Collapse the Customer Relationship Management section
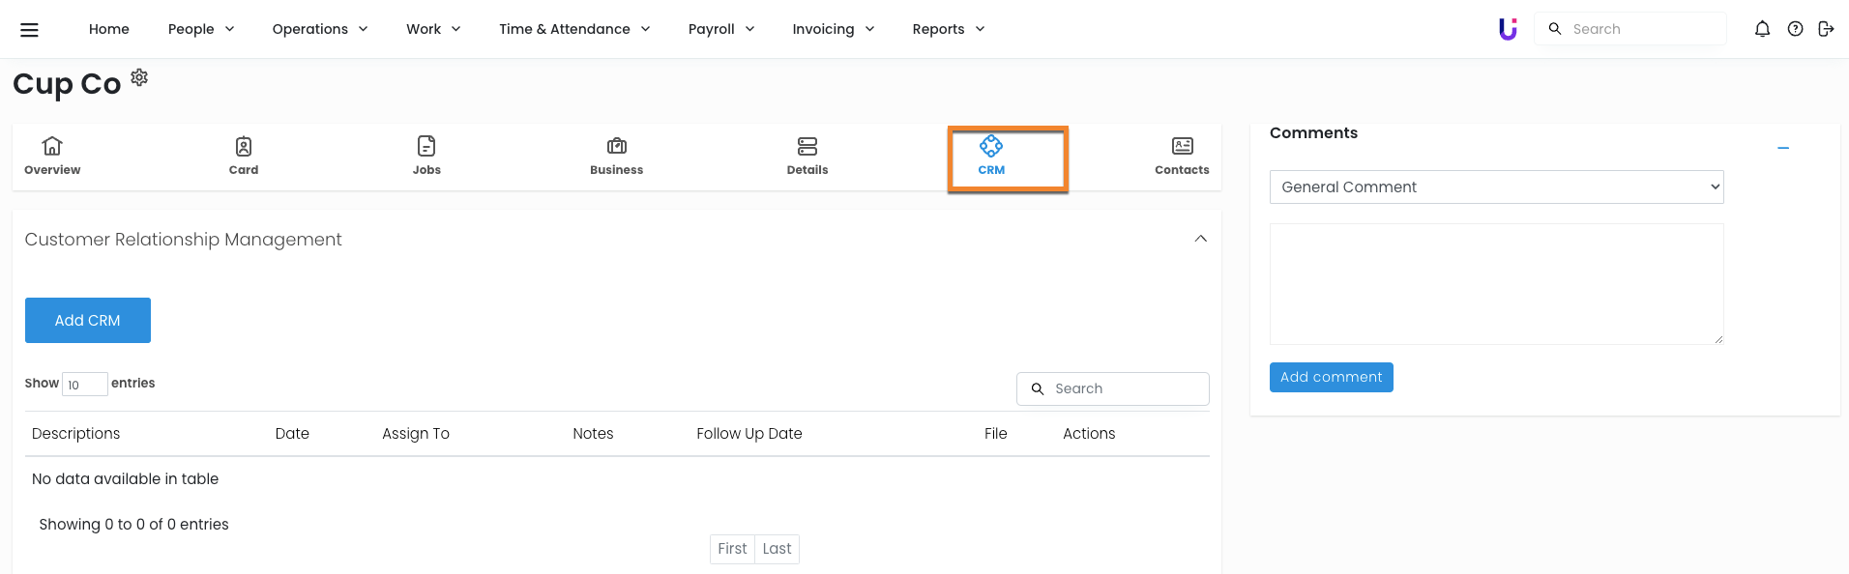 tap(1200, 239)
